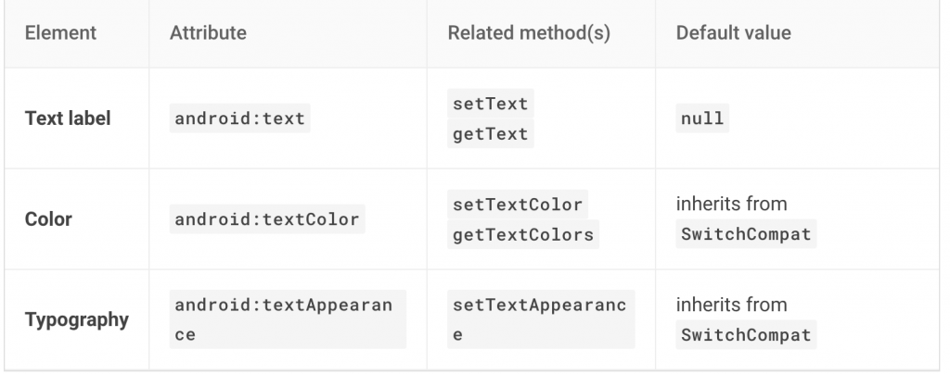Click the android:textColor attribute code
Image resolution: width=950 pixels, height=374 pixels.
click(x=267, y=220)
